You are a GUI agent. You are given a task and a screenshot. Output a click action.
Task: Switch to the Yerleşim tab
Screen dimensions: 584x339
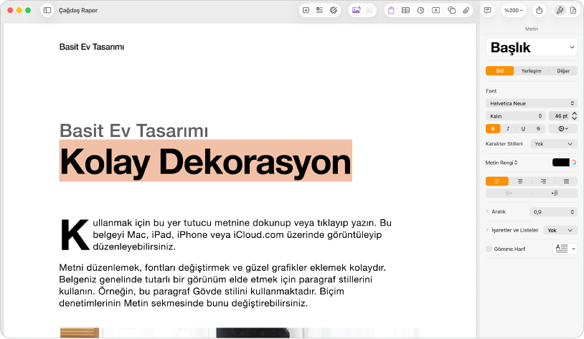pyautogui.click(x=532, y=71)
